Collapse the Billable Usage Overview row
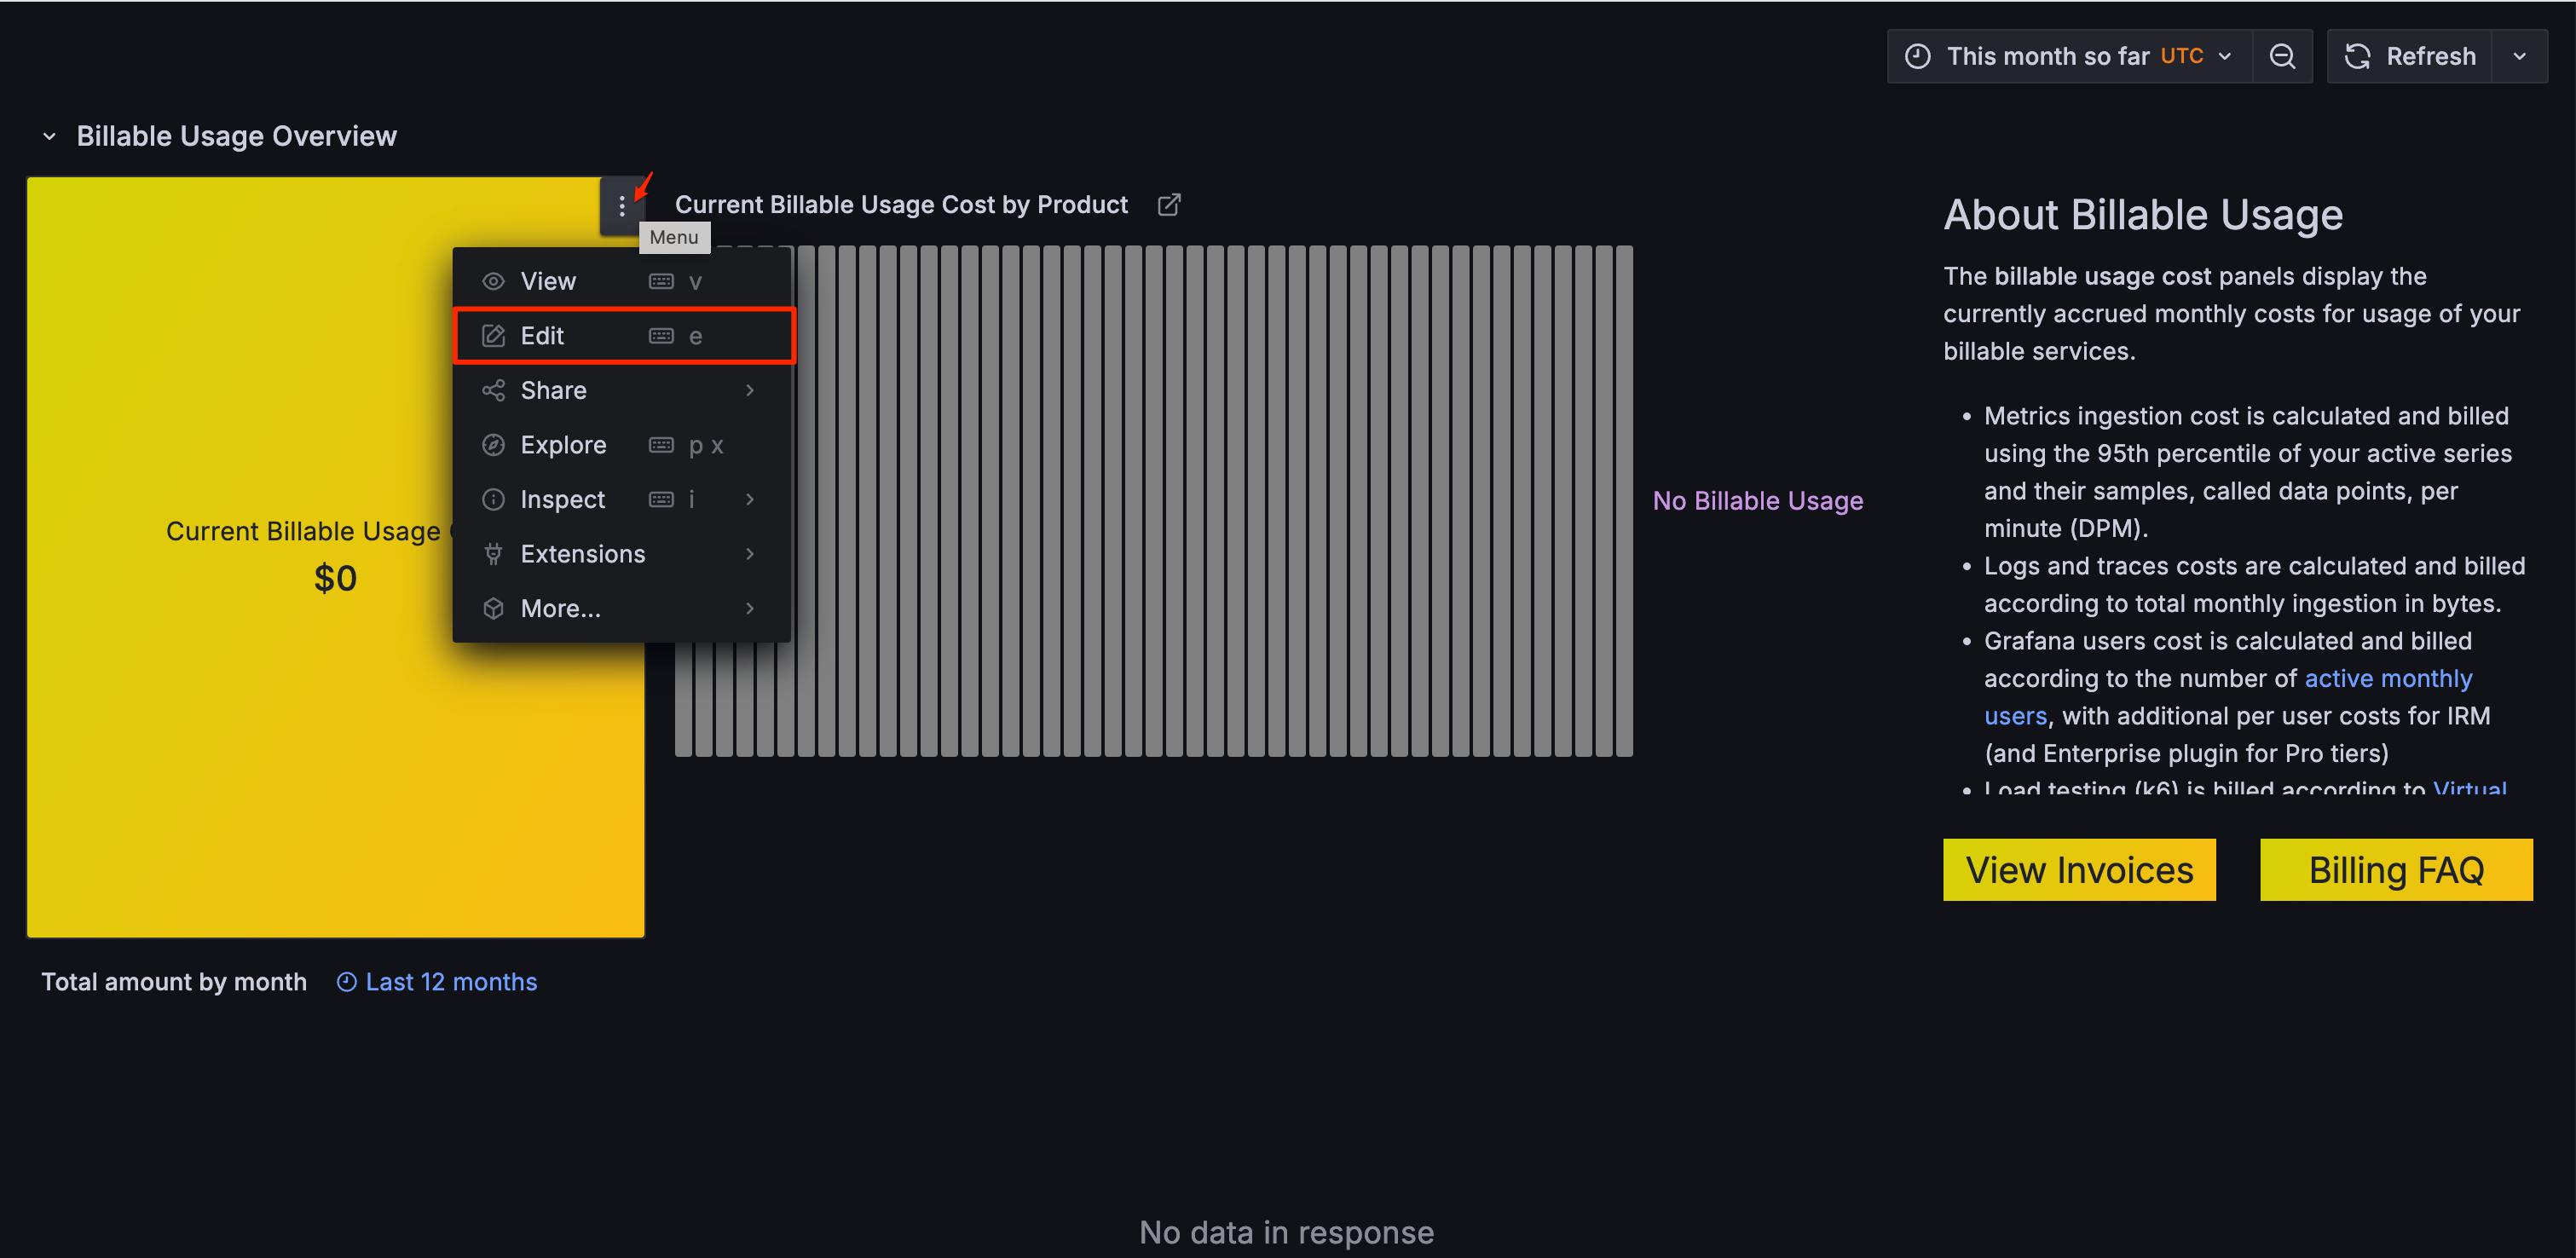2576x1258 pixels. [49, 135]
